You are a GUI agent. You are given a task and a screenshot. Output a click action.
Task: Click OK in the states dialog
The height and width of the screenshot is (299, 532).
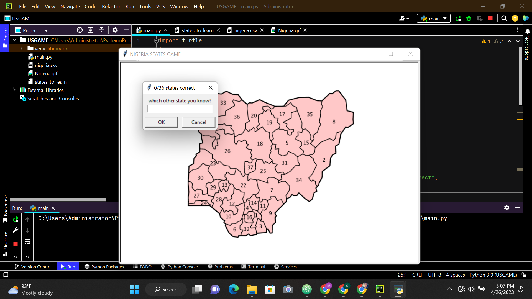[x=161, y=122]
